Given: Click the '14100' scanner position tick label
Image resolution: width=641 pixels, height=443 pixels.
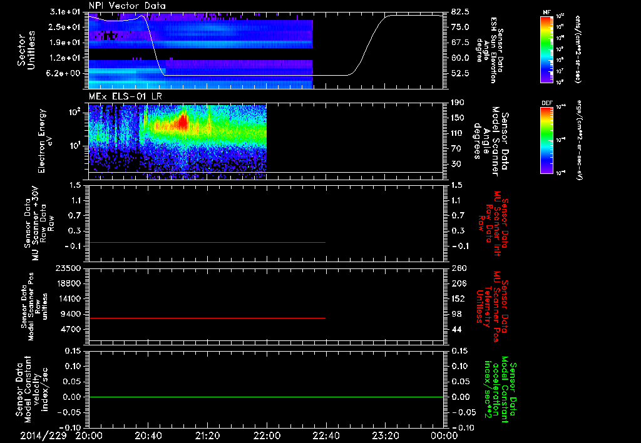Looking at the screenshot, I should tap(69, 298).
